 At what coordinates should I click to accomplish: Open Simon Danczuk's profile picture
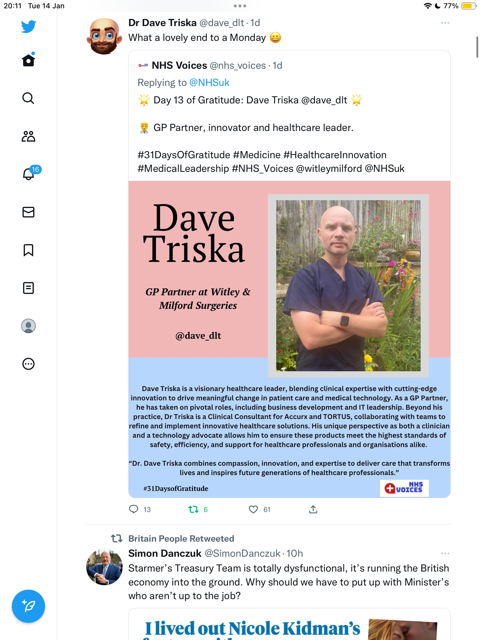104,567
